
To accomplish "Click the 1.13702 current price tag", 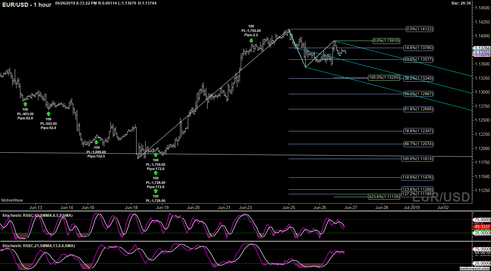I will pyautogui.click(x=482, y=53).
